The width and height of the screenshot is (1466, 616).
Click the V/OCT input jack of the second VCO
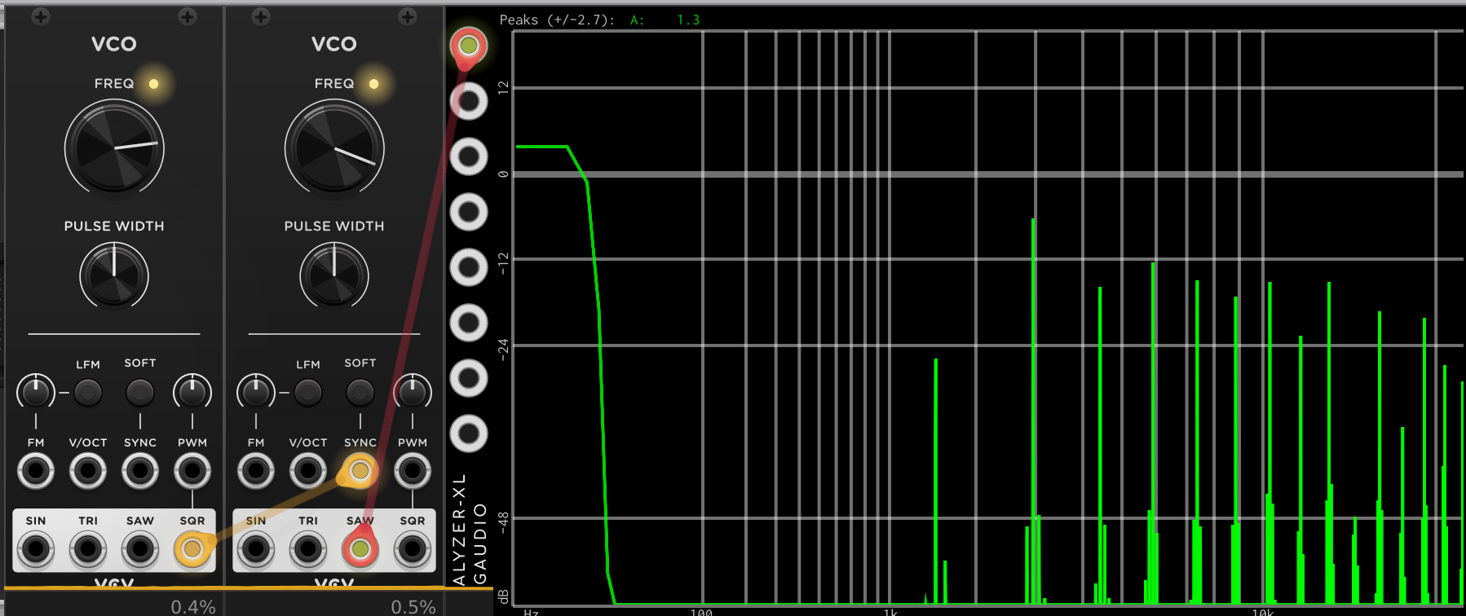[x=308, y=470]
